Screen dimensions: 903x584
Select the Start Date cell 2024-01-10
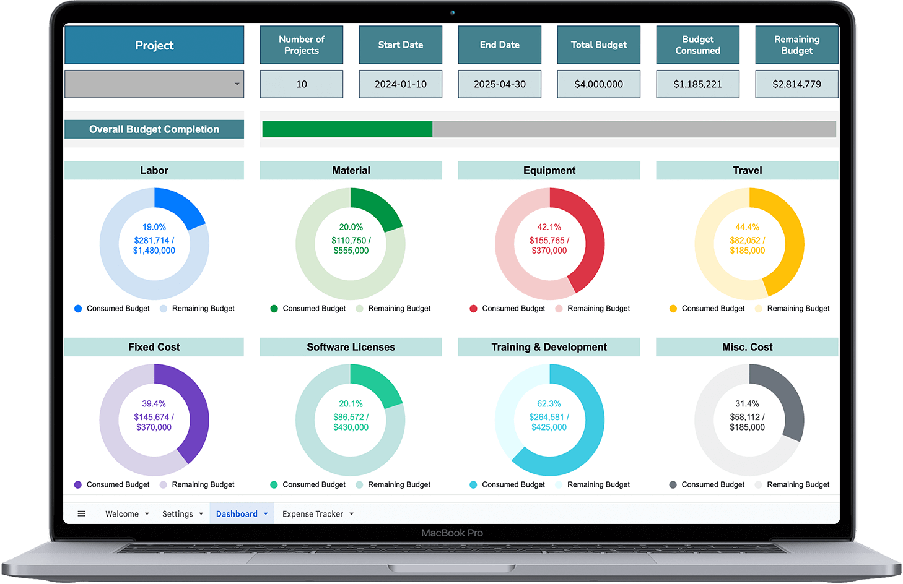point(401,84)
